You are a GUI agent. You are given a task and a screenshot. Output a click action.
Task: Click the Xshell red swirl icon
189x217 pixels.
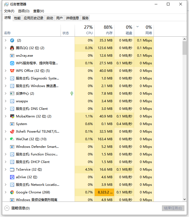[x=12, y=132]
